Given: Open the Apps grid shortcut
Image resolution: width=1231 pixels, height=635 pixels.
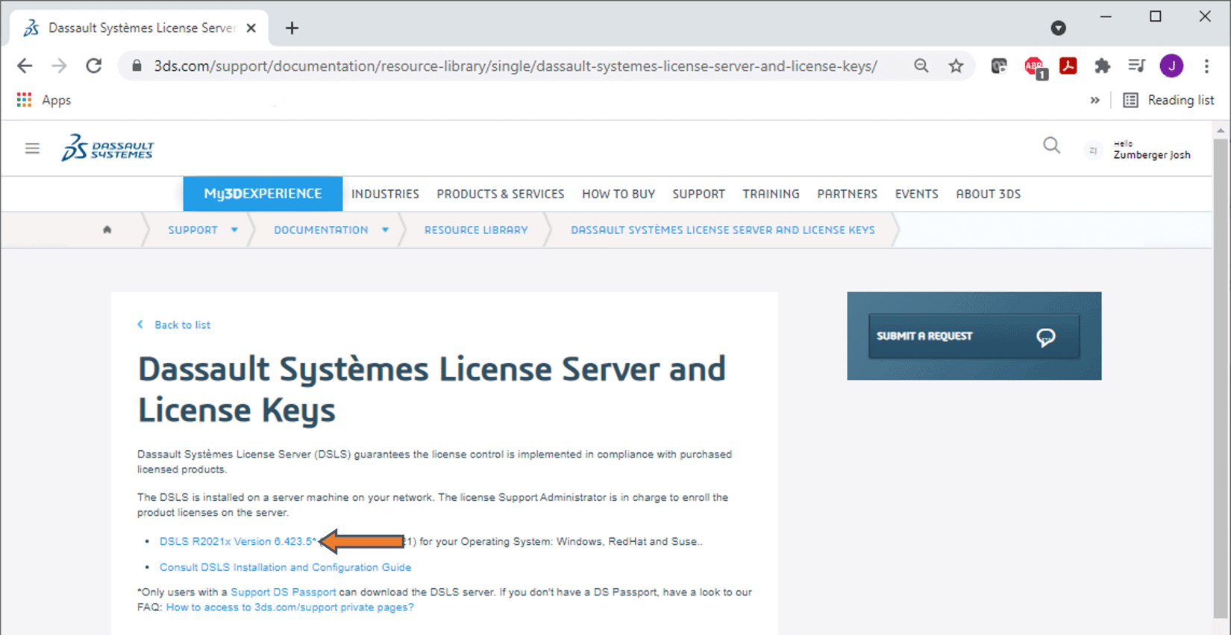Looking at the screenshot, I should click(x=44, y=100).
